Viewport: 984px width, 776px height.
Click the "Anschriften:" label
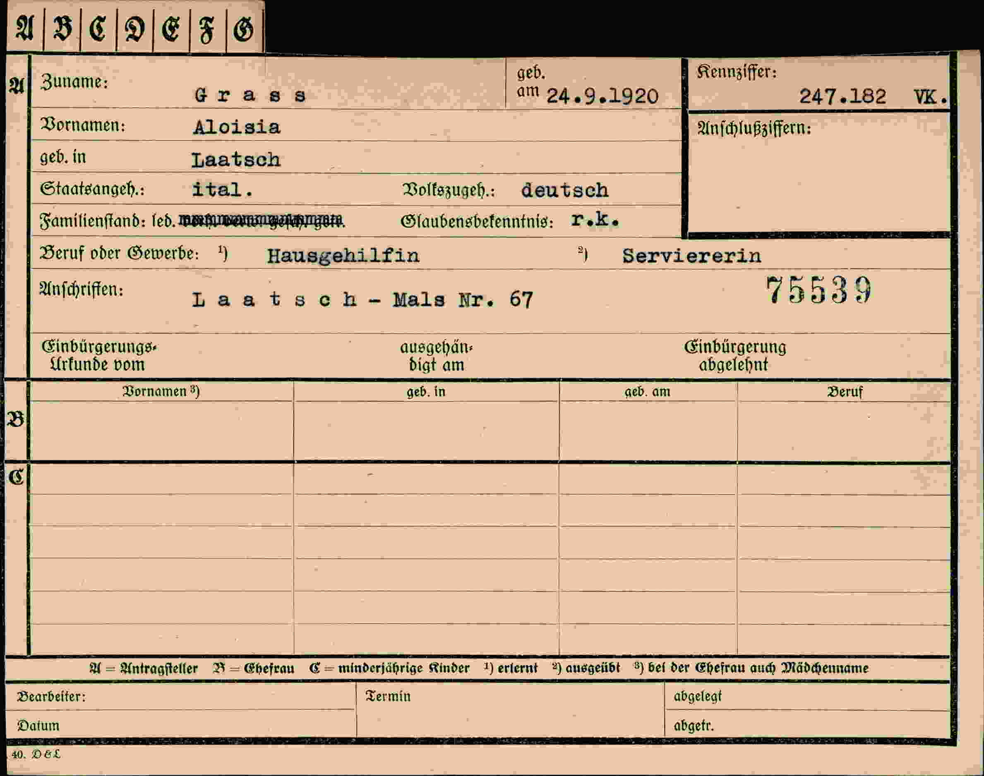(82, 289)
